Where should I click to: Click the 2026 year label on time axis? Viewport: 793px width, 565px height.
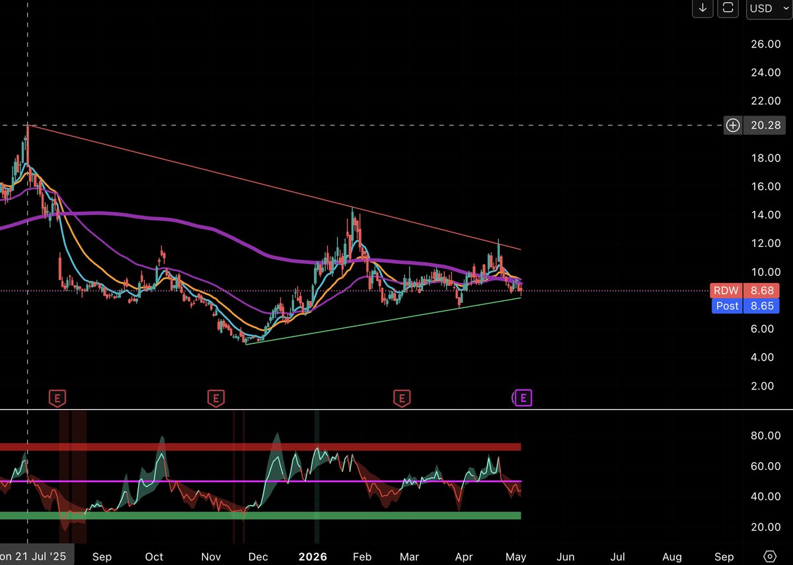coord(313,556)
